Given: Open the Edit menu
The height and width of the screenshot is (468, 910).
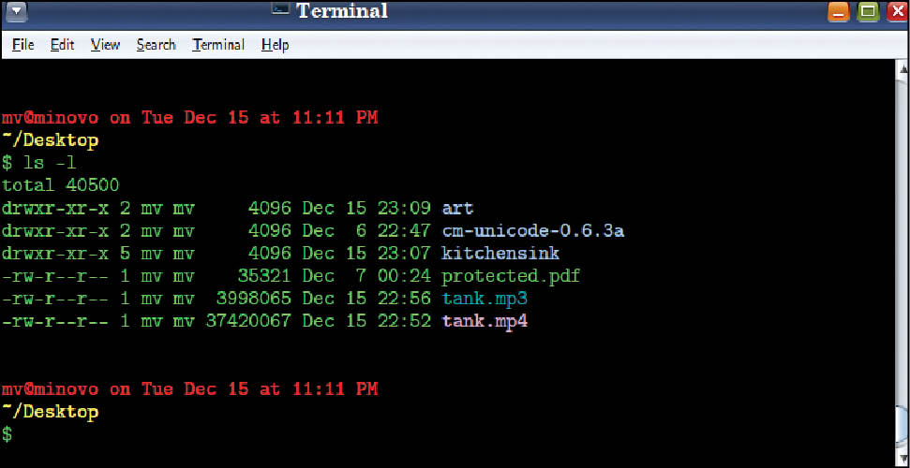Looking at the screenshot, I should point(63,45).
